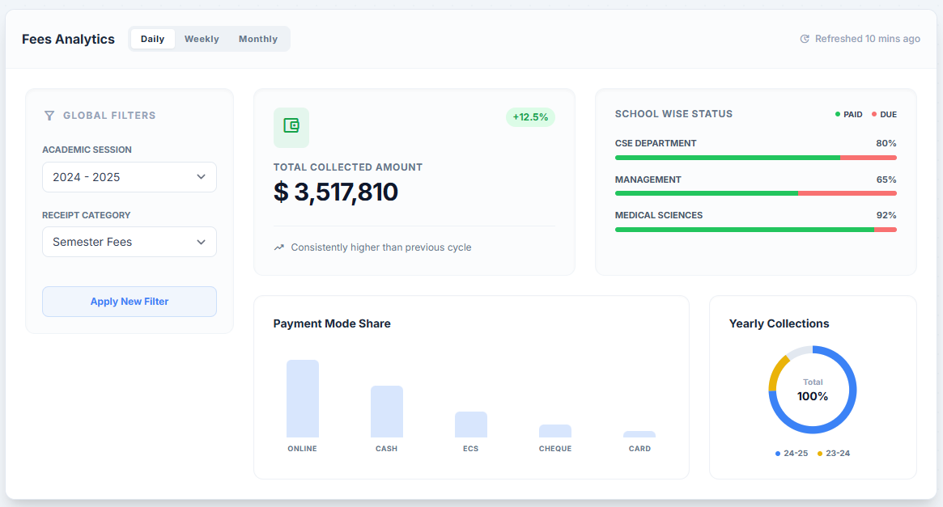
Task: Click the Yearly Collections donut chart center
Action: tap(813, 390)
